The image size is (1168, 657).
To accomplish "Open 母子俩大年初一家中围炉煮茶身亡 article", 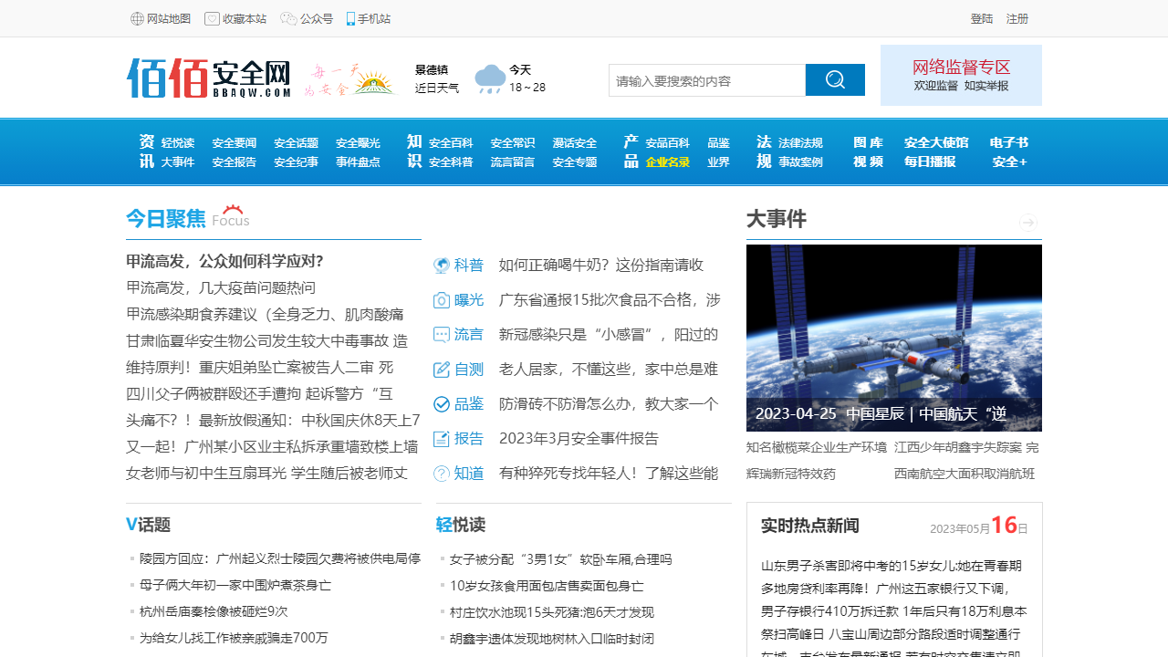I will 235,586.
